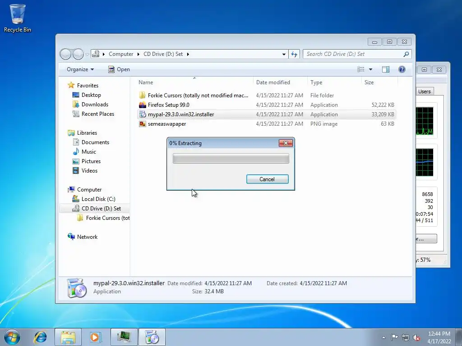Open the clock showing 12:44 PM
462x346 pixels.
click(x=439, y=337)
